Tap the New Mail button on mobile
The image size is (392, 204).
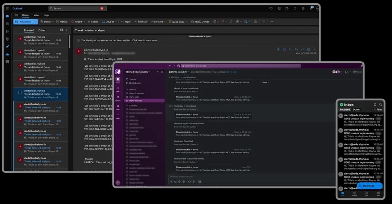pos(368,186)
